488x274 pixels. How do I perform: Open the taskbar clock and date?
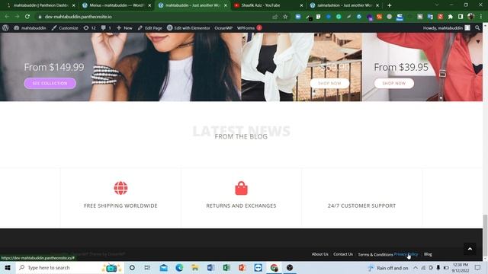461,267
